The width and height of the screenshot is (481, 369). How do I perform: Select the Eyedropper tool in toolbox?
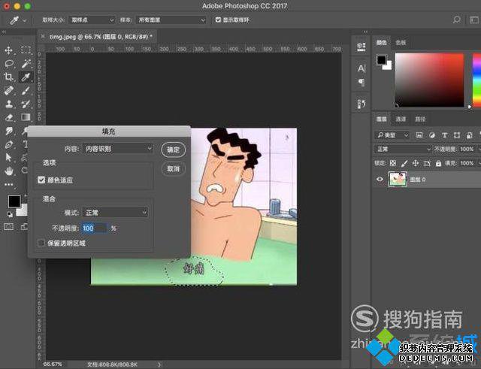pos(26,77)
